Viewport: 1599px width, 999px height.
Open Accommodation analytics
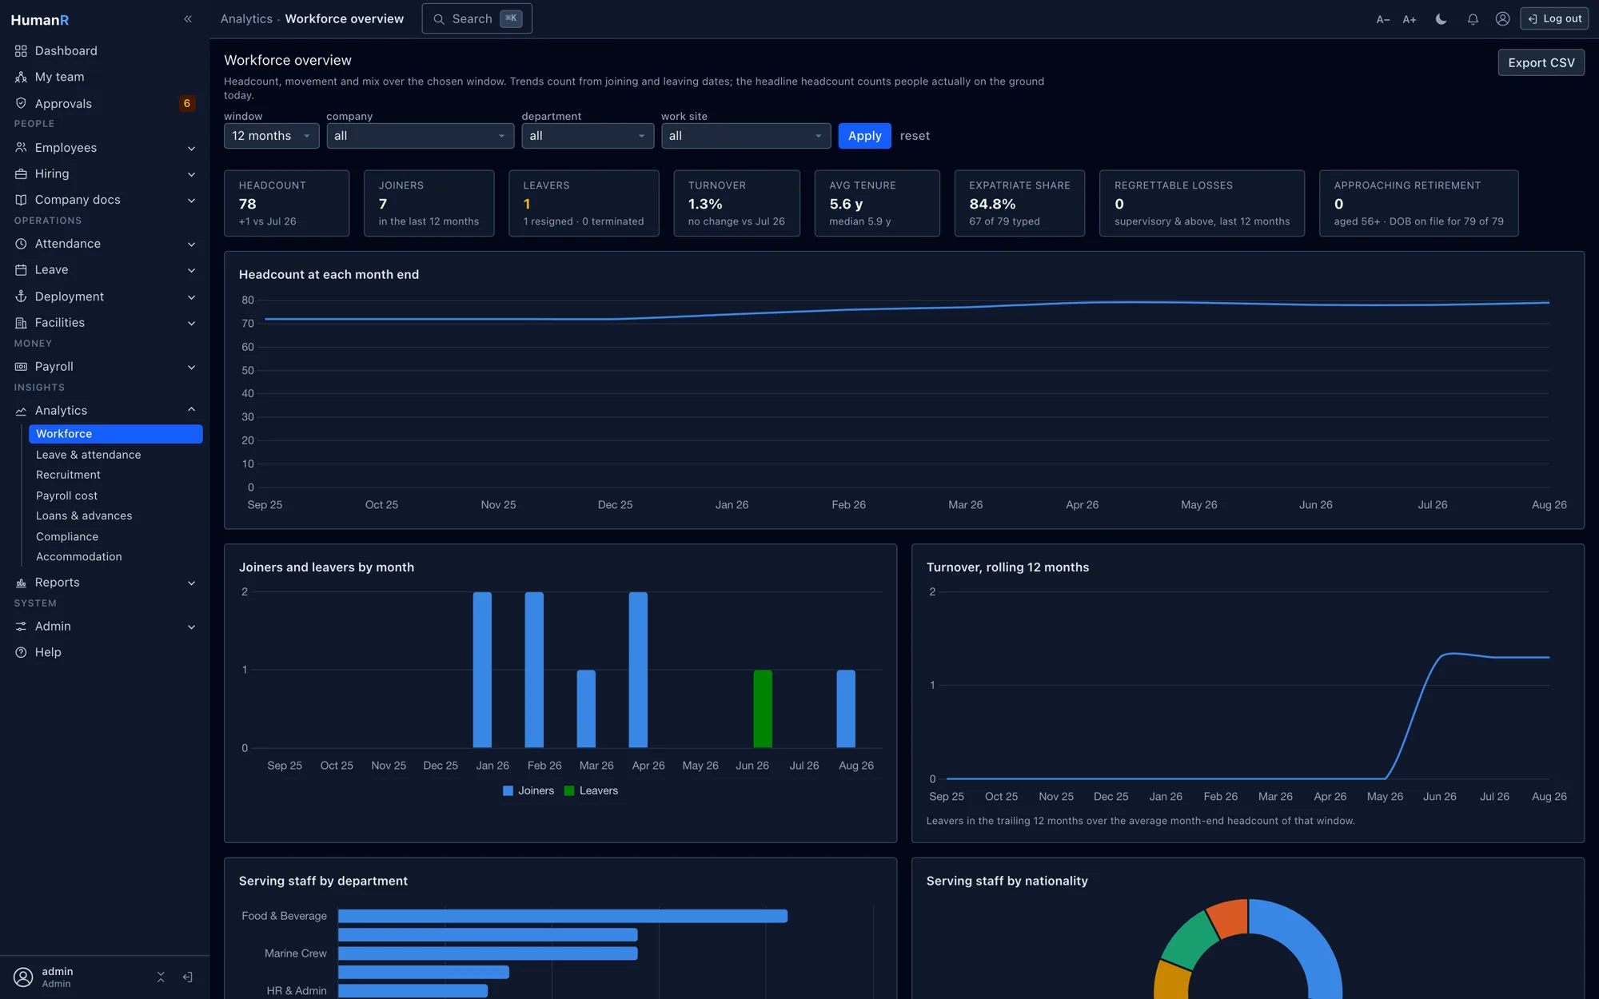coord(79,556)
